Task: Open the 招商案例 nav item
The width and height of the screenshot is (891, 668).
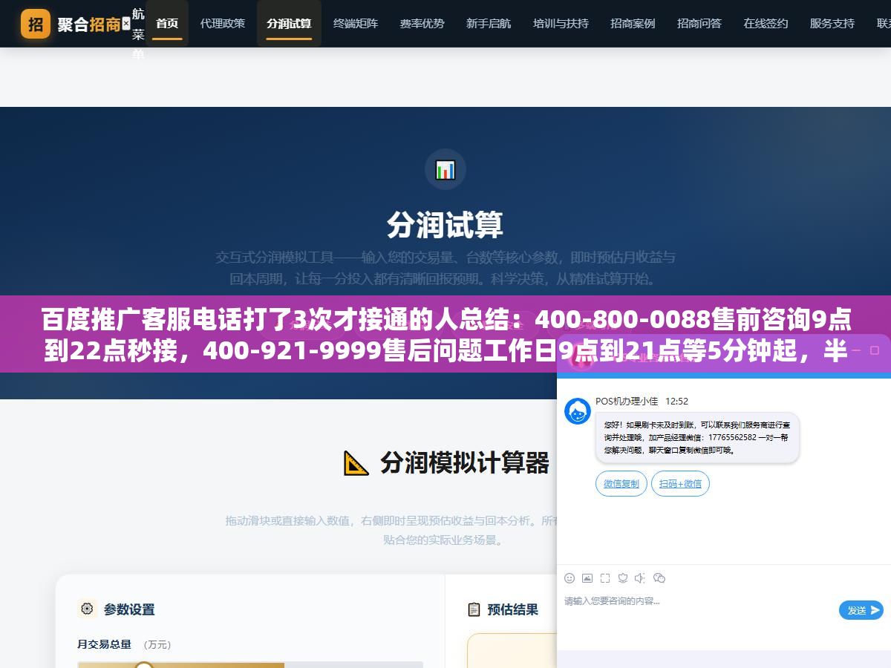Action: coord(633,23)
